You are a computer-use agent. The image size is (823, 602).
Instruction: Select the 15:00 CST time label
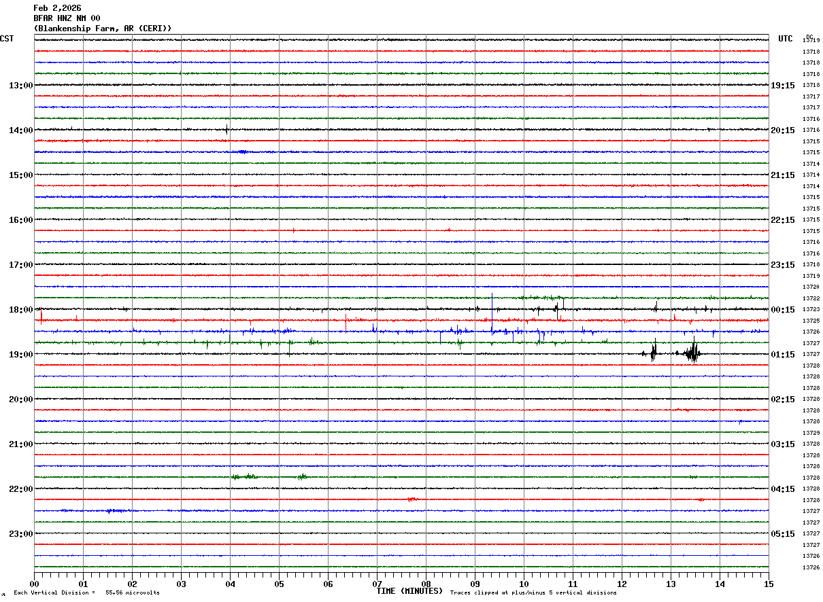20,175
